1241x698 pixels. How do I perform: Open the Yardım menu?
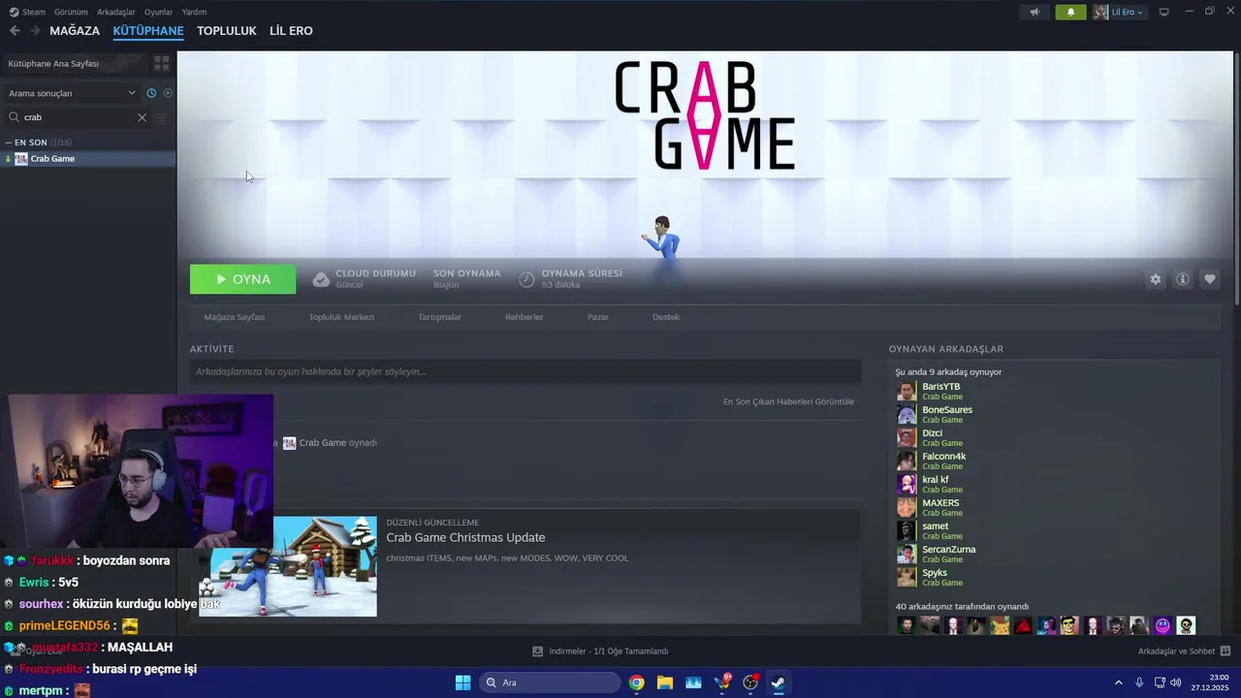pos(194,12)
